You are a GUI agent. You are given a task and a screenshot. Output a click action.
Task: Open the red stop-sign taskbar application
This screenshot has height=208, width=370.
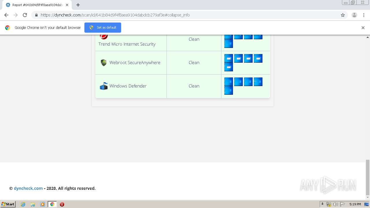[62, 204]
